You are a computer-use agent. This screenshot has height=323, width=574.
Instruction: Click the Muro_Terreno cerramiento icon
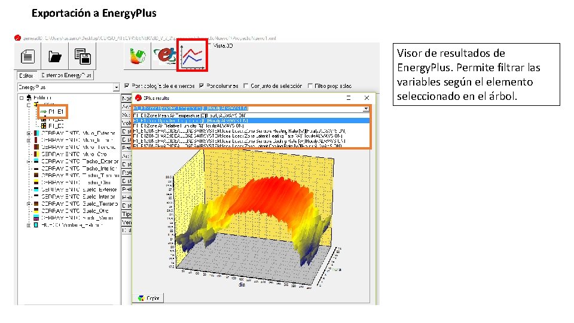pyautogui.click(x=36, y=147)
